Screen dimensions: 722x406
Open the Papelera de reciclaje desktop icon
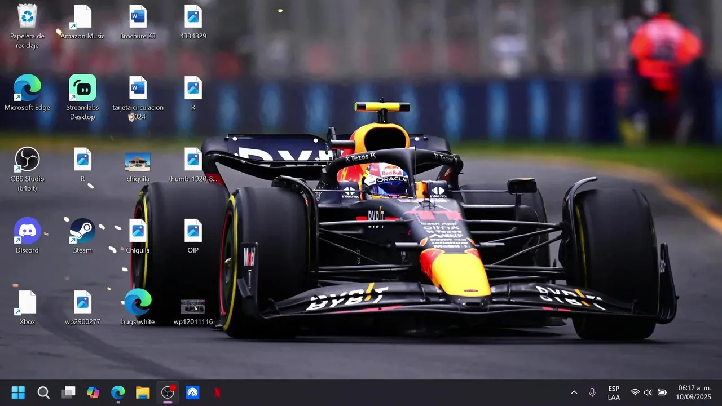pyautogui.click(x=27, y=26)
